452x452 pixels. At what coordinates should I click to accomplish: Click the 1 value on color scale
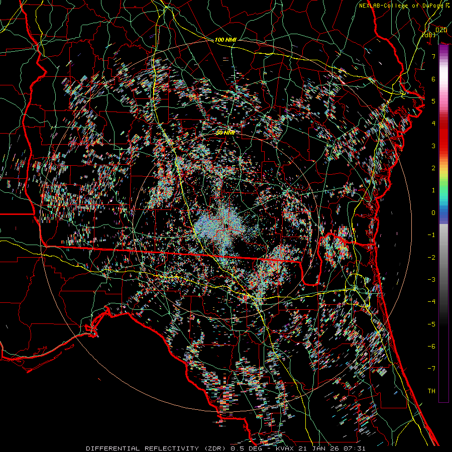coord(433,190)
